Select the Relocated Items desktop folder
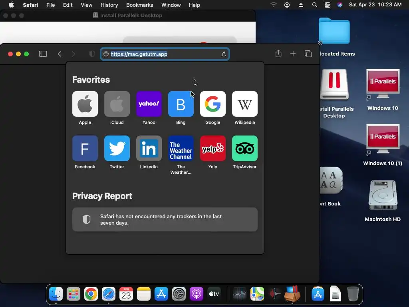 coord(335,31)
